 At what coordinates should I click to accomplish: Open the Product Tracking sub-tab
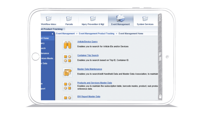52,29
